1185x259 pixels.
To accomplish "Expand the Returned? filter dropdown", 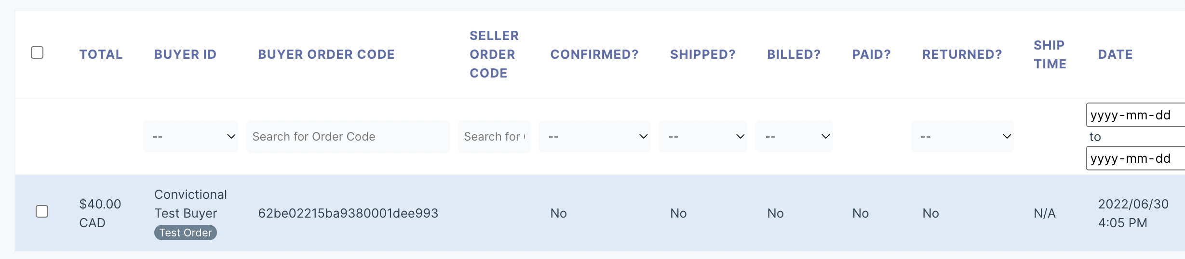I will coord(962,137).
